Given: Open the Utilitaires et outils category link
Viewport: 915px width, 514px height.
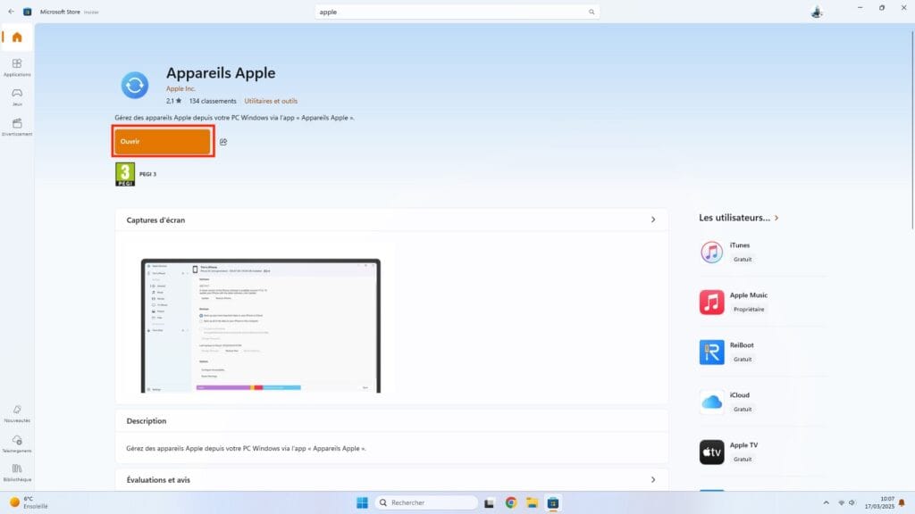Looking at the screenshot, I should [271, 101].
